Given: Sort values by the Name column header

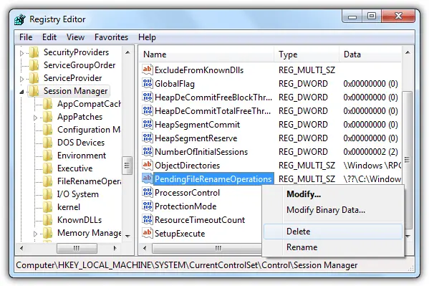Looking at the screenshot, I should point(206,54).
